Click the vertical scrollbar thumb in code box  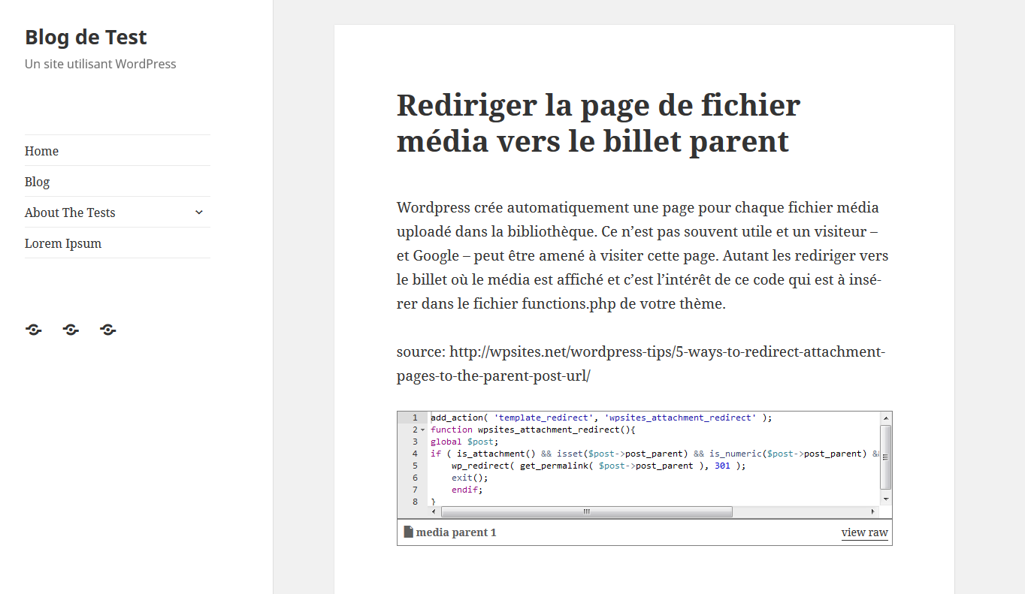pos(886,457)
